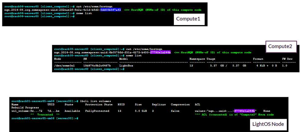Click the "Format" column header
Image resolution: width=301 pixels, height=132 pixels.
point(258,59)
